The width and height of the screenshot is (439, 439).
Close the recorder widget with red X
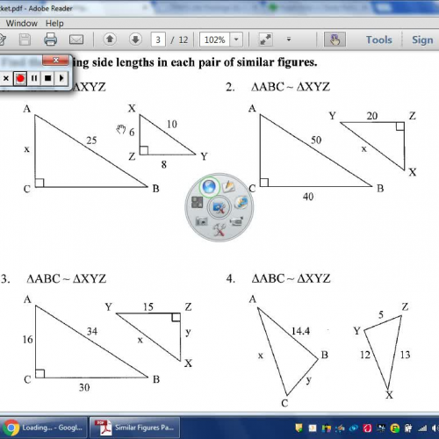coord(55,61)
